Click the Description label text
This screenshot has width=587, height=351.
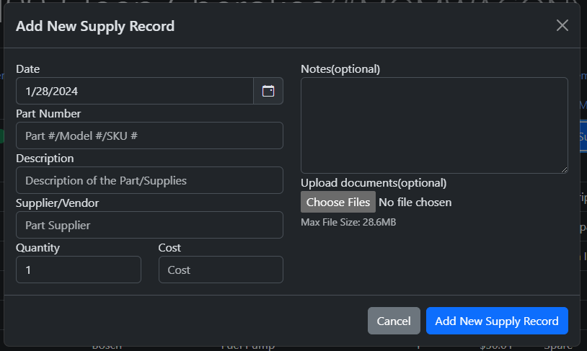click(x=45, y=159)
